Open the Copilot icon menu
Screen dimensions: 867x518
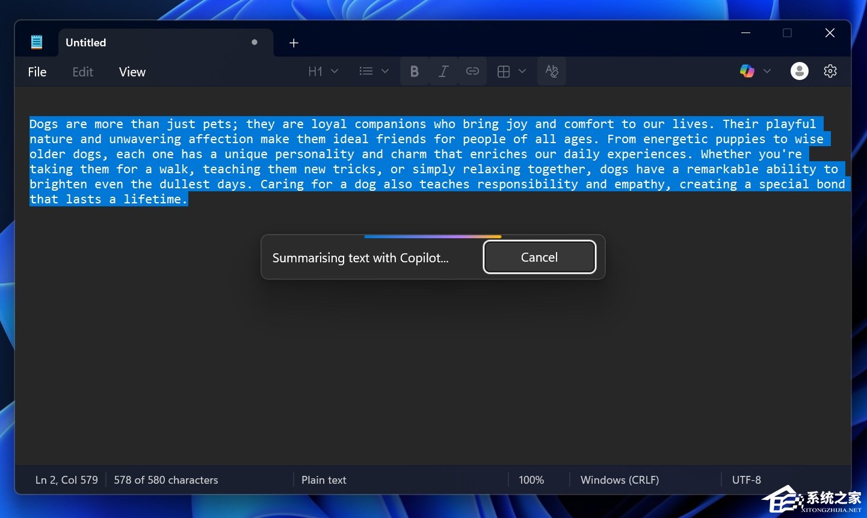[747, 71]
